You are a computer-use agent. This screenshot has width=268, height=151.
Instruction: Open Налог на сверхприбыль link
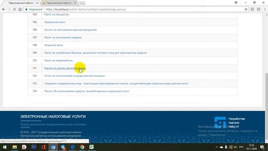[59, 60]
